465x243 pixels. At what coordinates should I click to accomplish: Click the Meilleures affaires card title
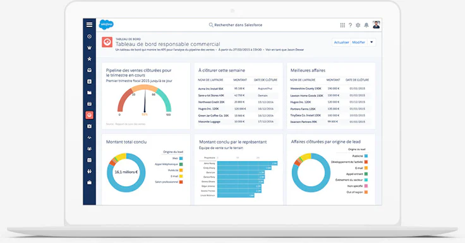308,71
